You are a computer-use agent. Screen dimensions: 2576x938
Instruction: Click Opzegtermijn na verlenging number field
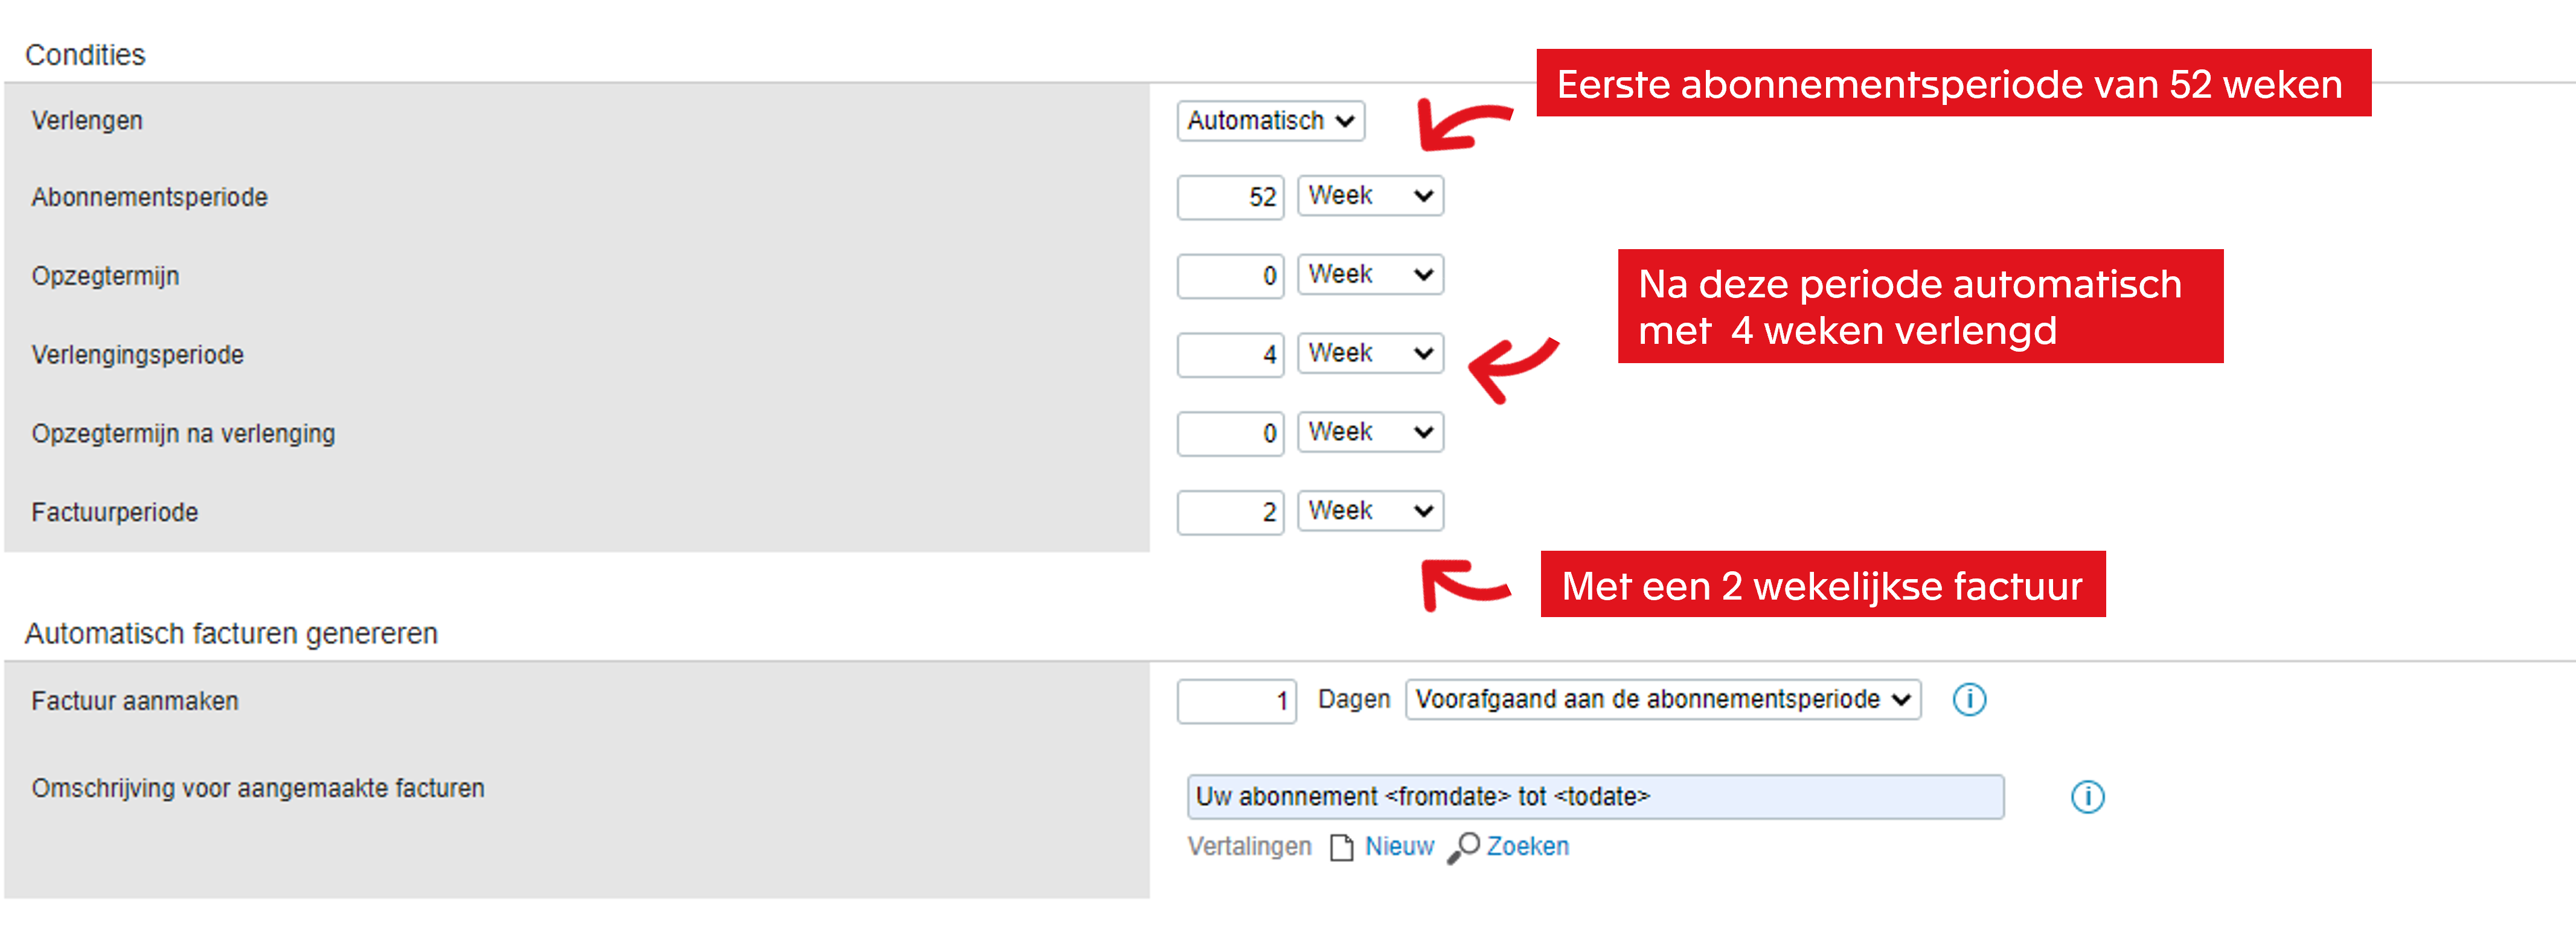tap(1230, 434)
